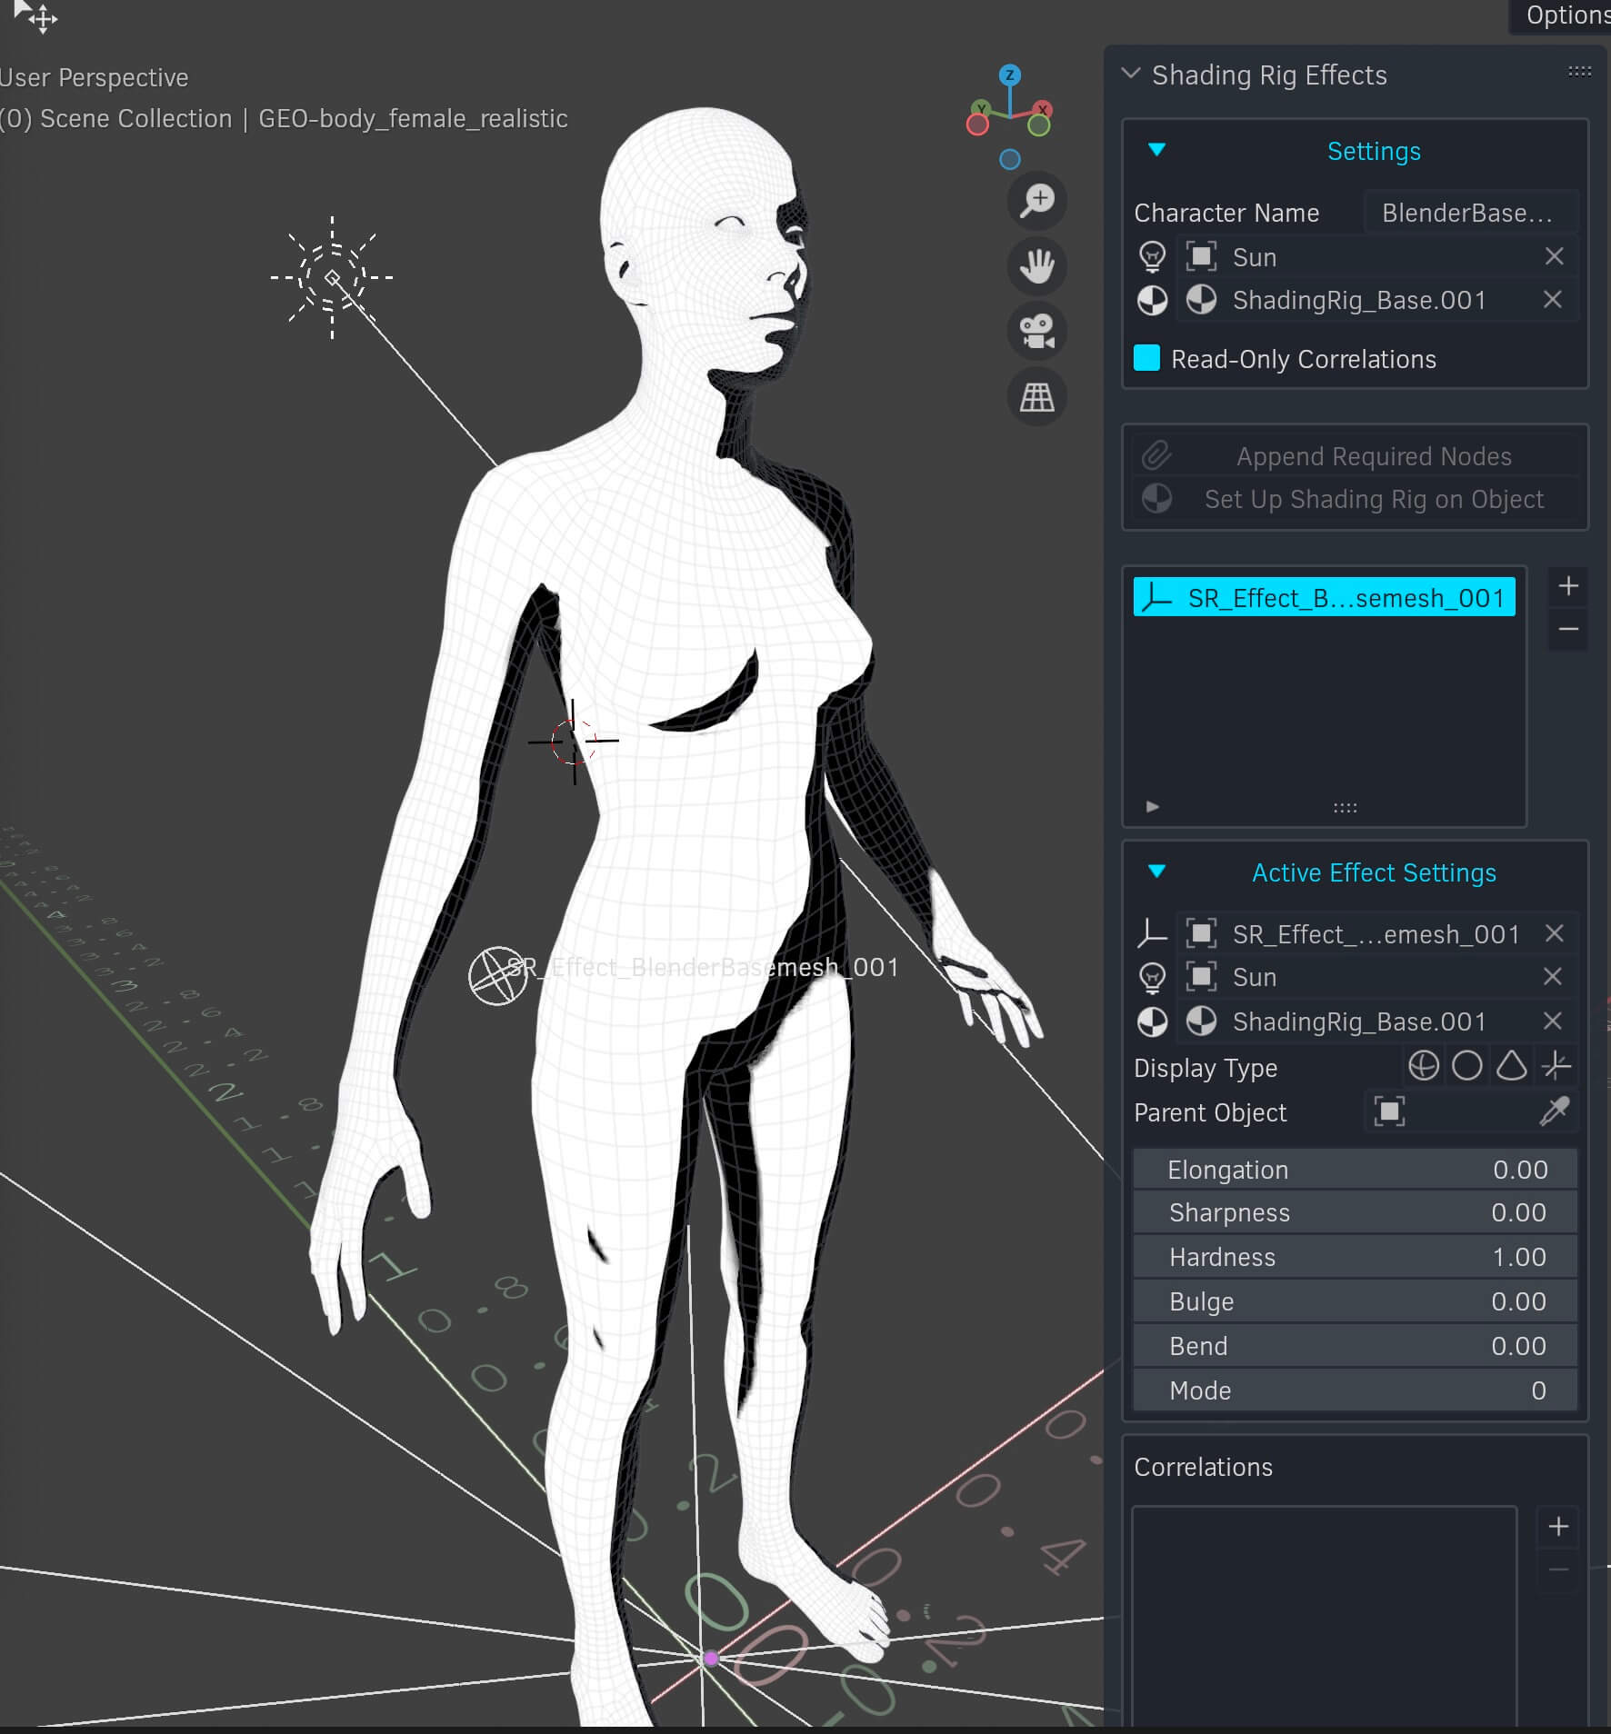Remove effect with minus button
This screenshot has width=1611, height=1734.
coord(1568,629)
